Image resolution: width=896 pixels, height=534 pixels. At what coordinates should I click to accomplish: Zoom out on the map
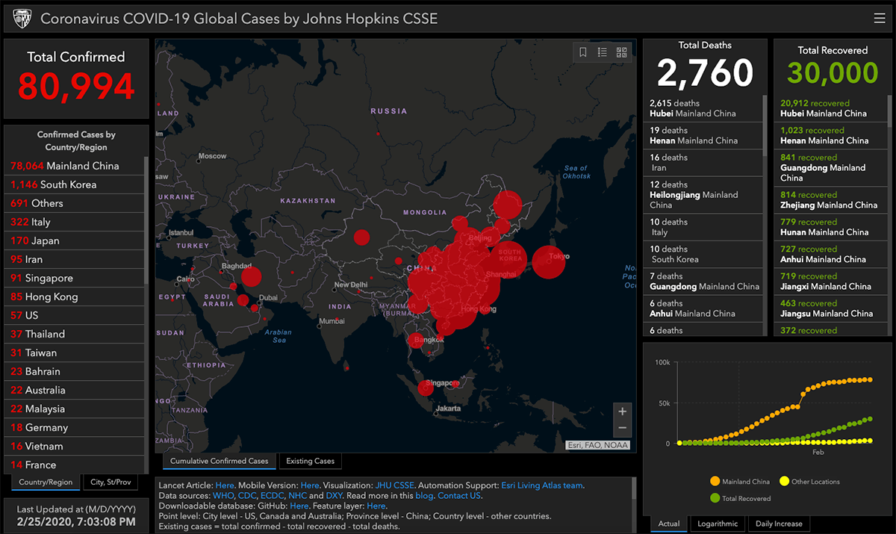(x=622, y=429)
